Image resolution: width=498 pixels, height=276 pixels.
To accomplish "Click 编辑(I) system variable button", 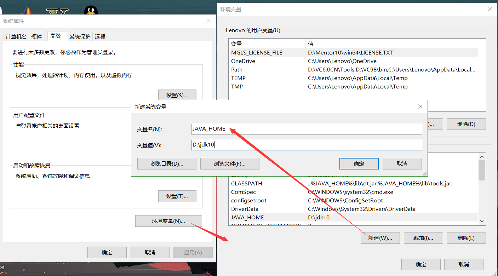I will (423, 238).
